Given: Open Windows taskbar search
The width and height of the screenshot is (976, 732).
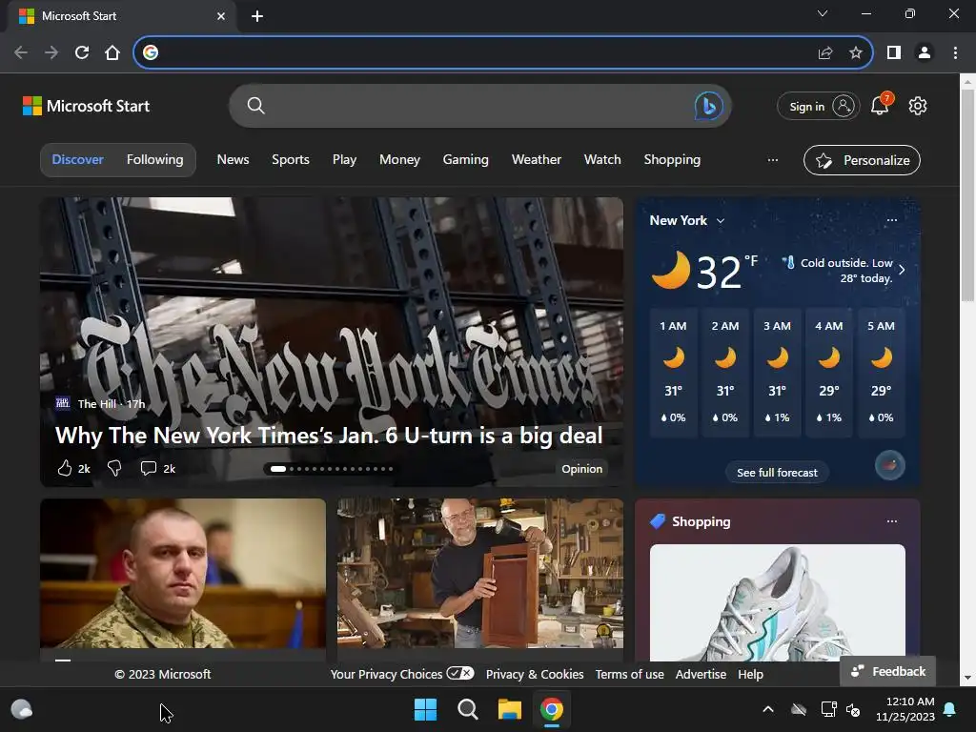Looking at the screenshot, I should [x=467, y=709].
